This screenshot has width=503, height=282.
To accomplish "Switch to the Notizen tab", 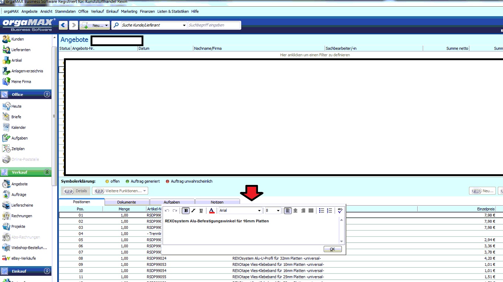I will pos(217,202).
